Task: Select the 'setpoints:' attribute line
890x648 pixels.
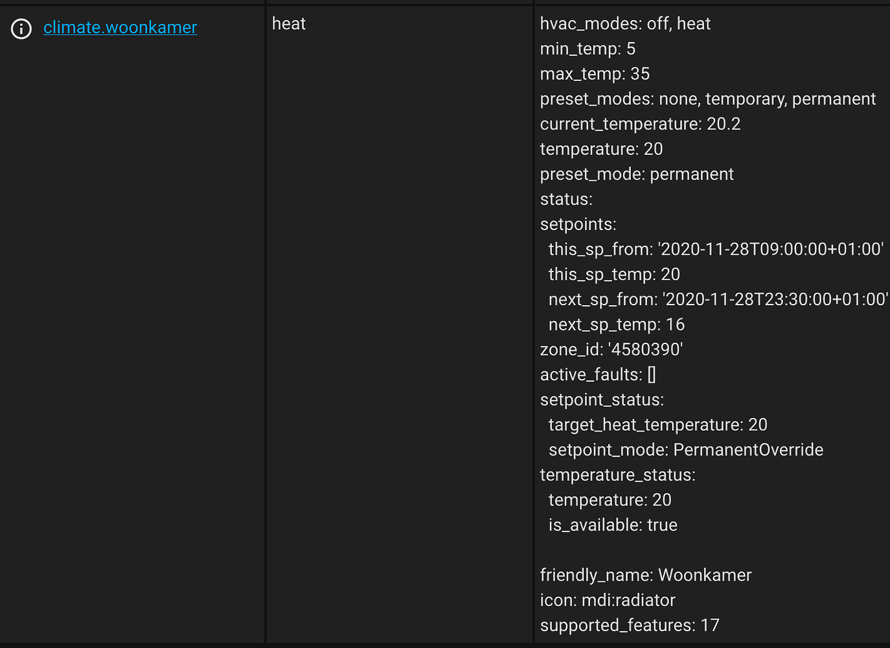Action: pyautogui.click(x=578, y=224)
